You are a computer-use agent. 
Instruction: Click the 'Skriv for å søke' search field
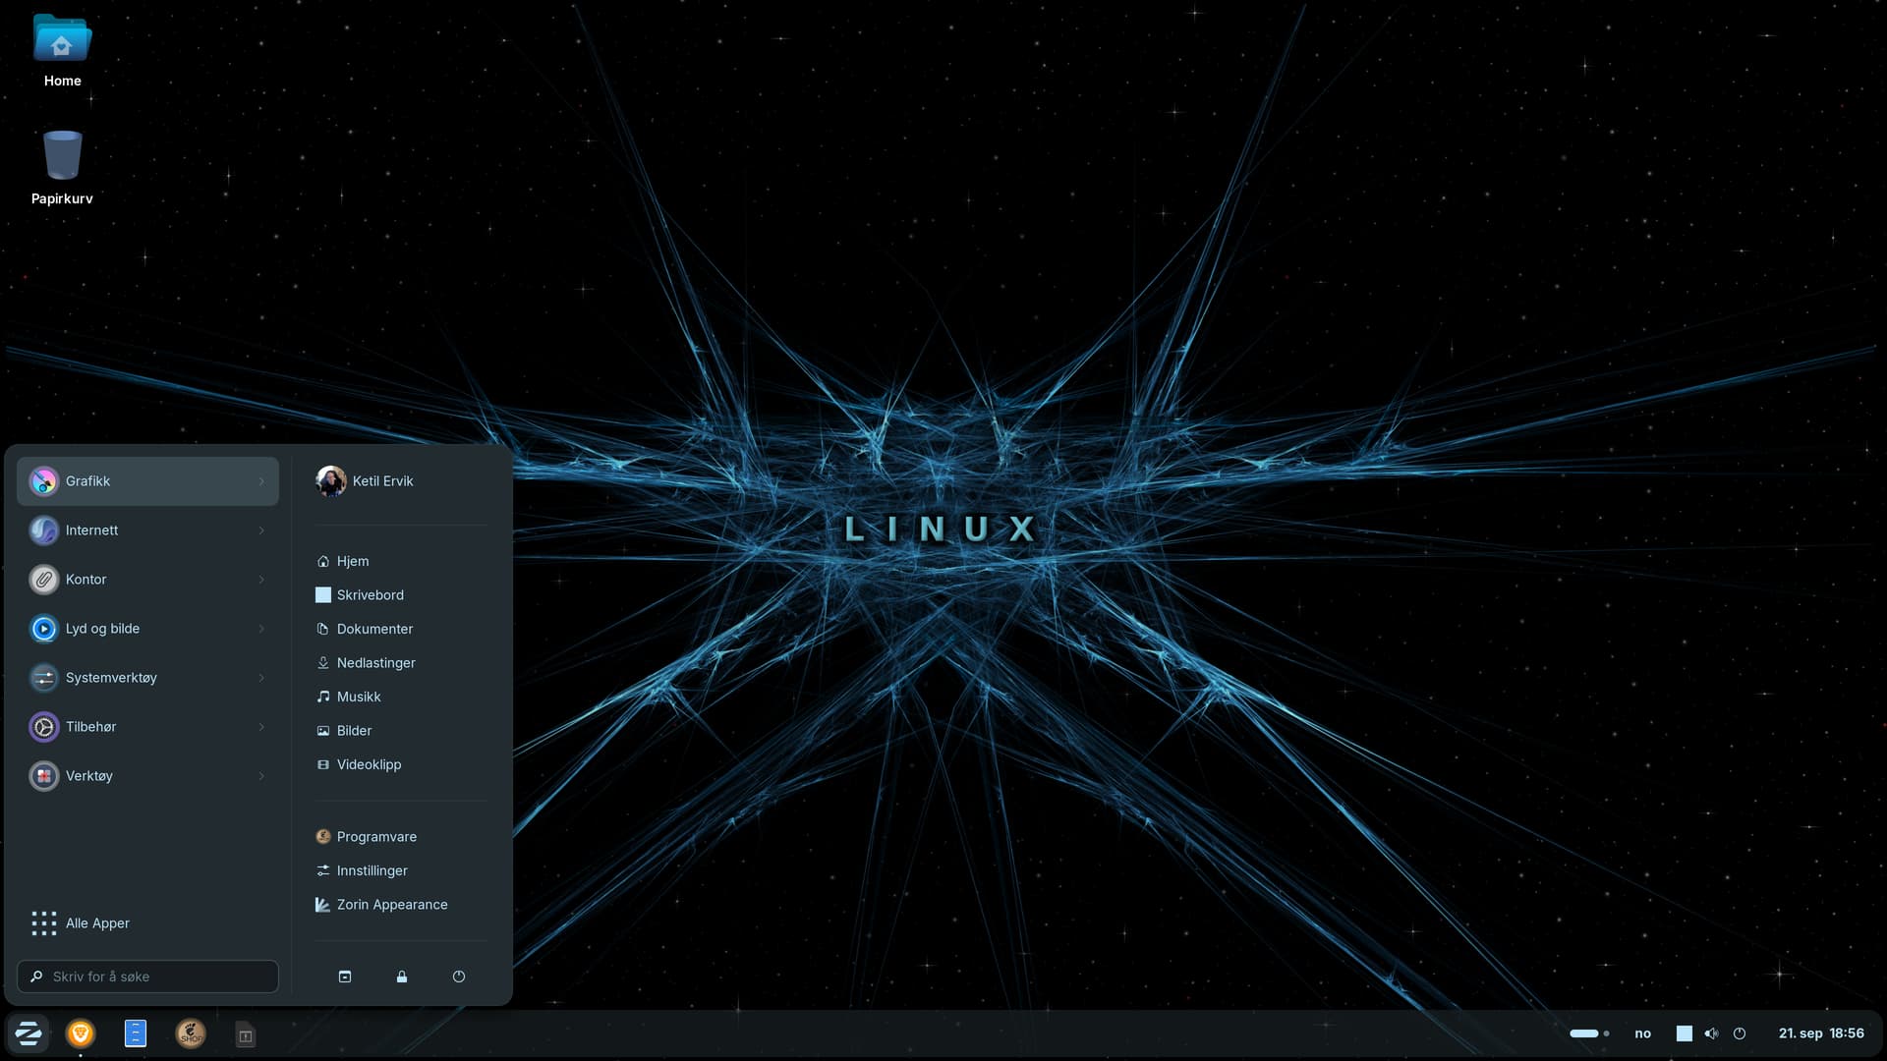147,977
